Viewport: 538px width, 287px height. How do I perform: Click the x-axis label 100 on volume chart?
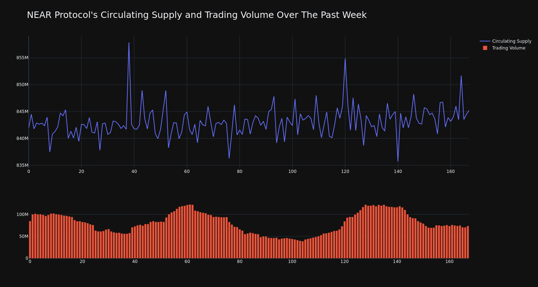(x=292, y=262)
